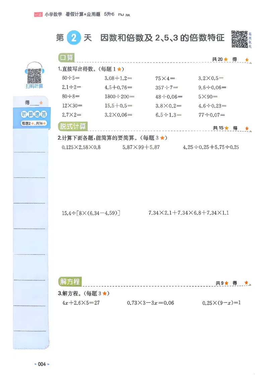Click problem 6.5÷1.3=
Image resolution: width=268 pixels, height=378 pixels.
(x=168, y=115)
